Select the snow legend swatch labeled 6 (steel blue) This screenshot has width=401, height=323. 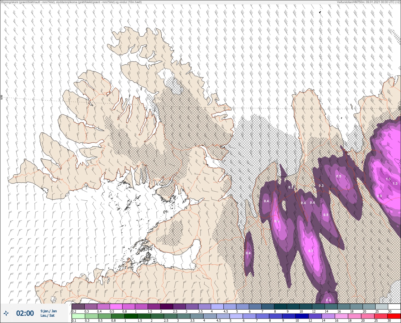point(255,306)
